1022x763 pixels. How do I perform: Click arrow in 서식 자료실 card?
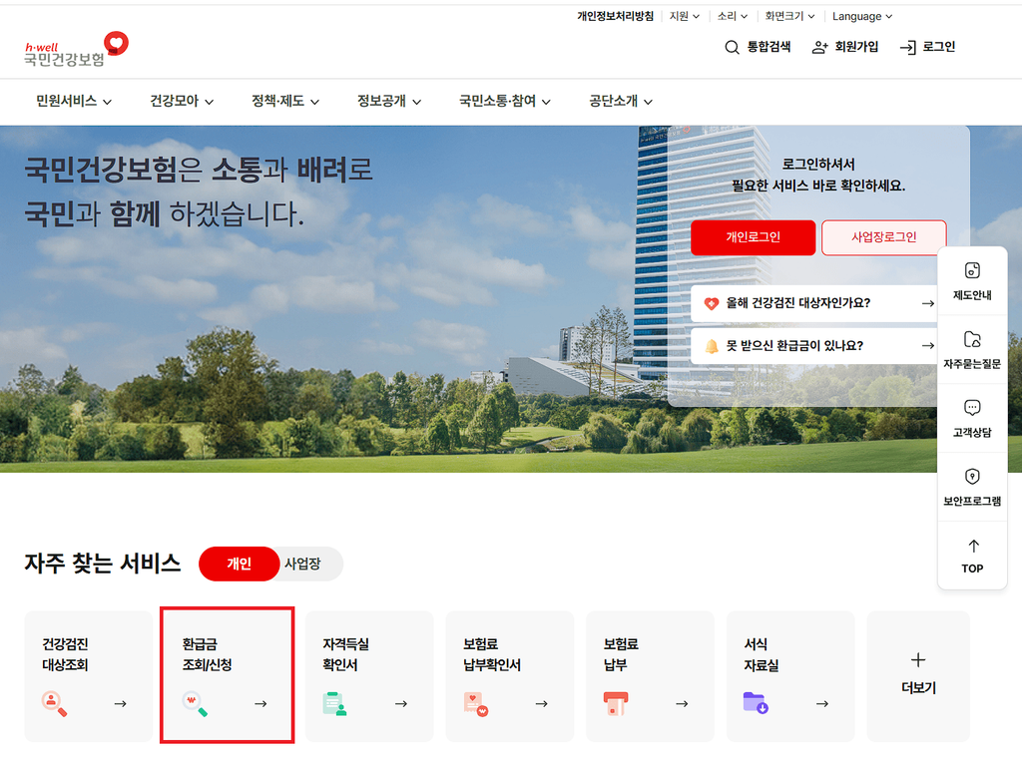coord(822,704)
